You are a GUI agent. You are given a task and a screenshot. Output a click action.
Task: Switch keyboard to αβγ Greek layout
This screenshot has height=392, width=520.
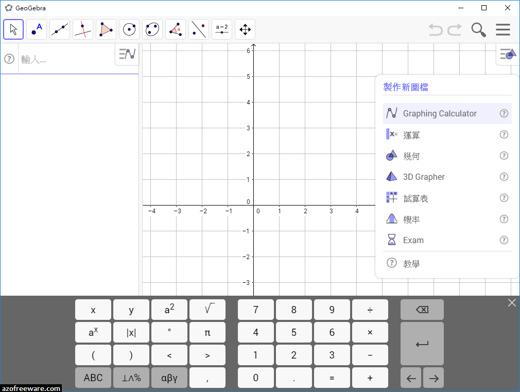pos(169,378)
